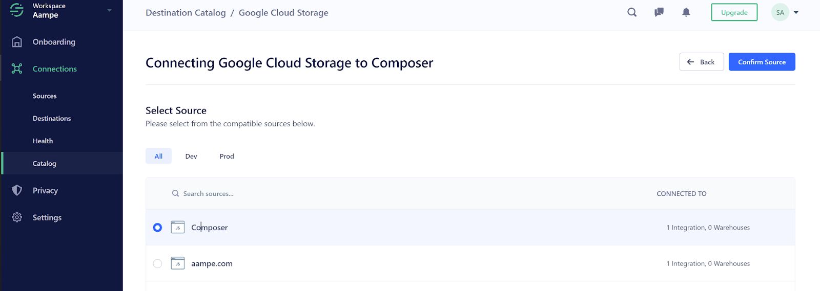Click the Confirm Source button
The height and width of the screenshot is (291, 820).
(762, 62)
